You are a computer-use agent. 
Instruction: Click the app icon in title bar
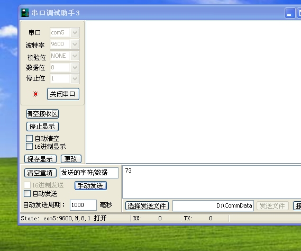pyautogui.click(x=24, y=13)
